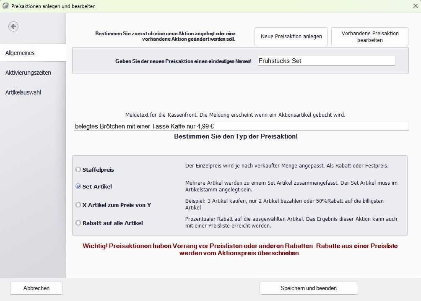Go to the Artikelauswahl tab
Image resolution: width=421 pixels, height=301 pixels.
coord(33,92)
